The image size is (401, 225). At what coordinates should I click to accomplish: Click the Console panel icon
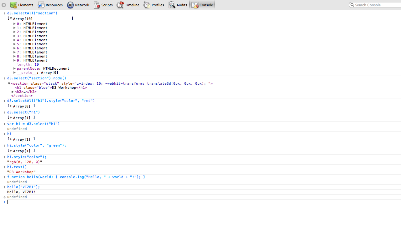195,5
